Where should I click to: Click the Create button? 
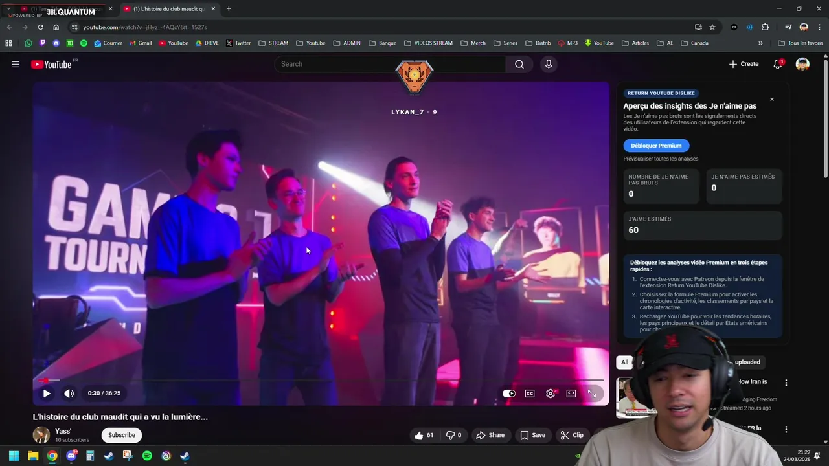click(x=744, y=64)
